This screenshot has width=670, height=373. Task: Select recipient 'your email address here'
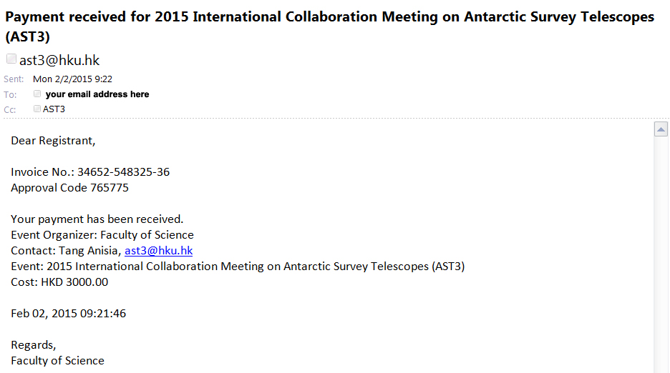[x=97, y=94]
